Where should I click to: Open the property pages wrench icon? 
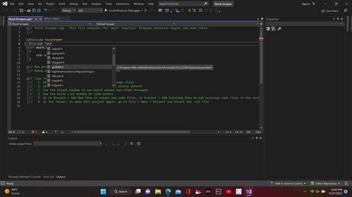[279, 29]
